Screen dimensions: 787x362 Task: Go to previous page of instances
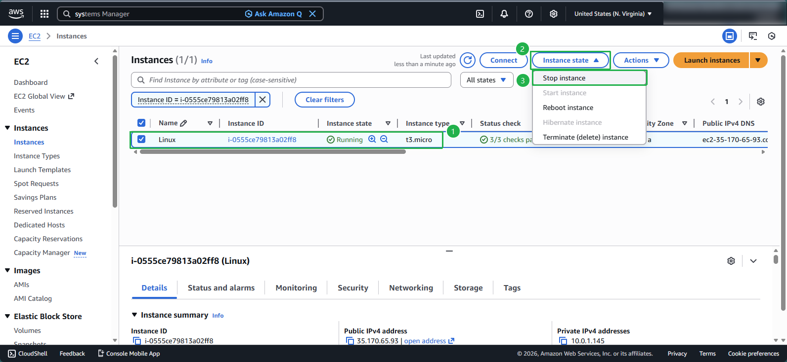713,102
